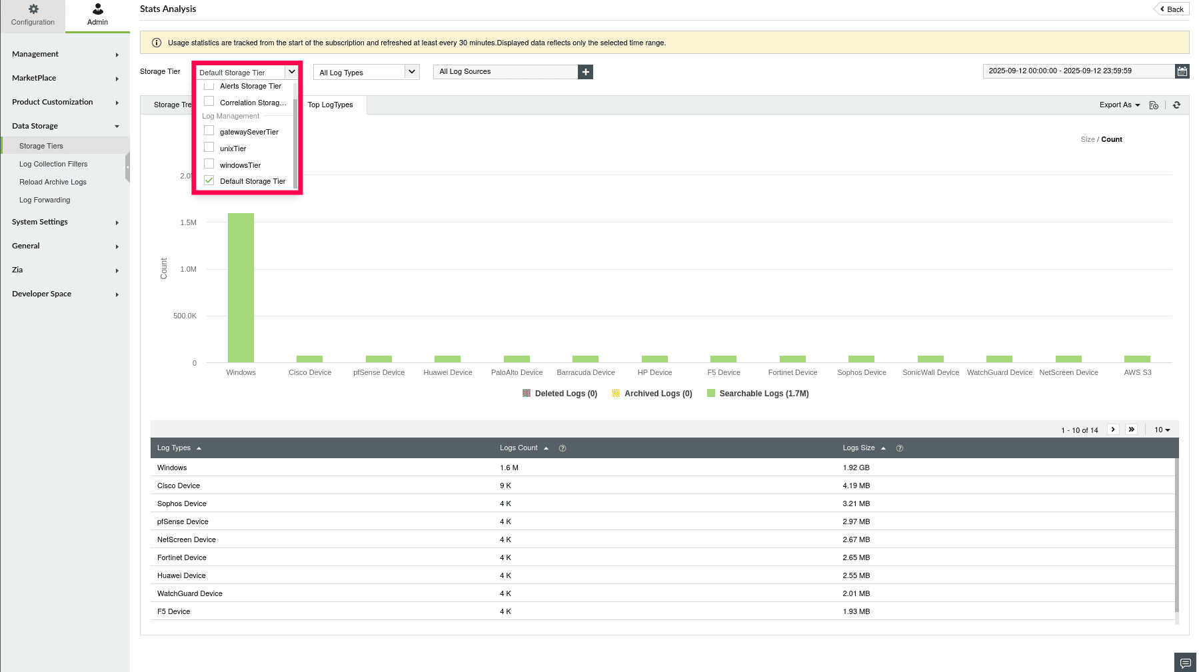Open the chat support icon

[1186, 663]
